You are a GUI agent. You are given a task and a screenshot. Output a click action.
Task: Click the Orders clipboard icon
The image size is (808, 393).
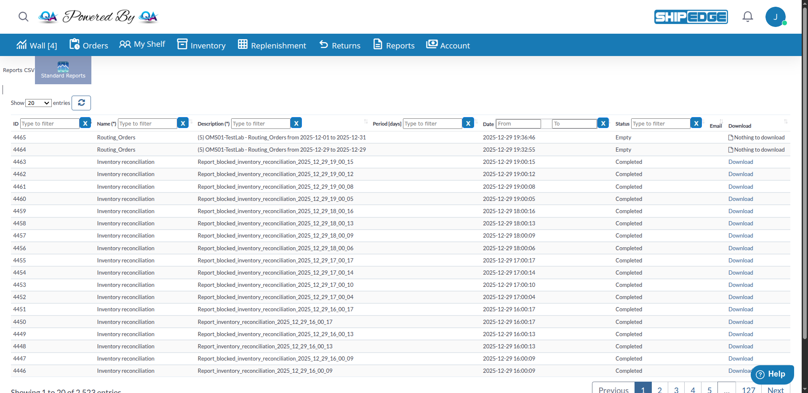tap(75, 44)
